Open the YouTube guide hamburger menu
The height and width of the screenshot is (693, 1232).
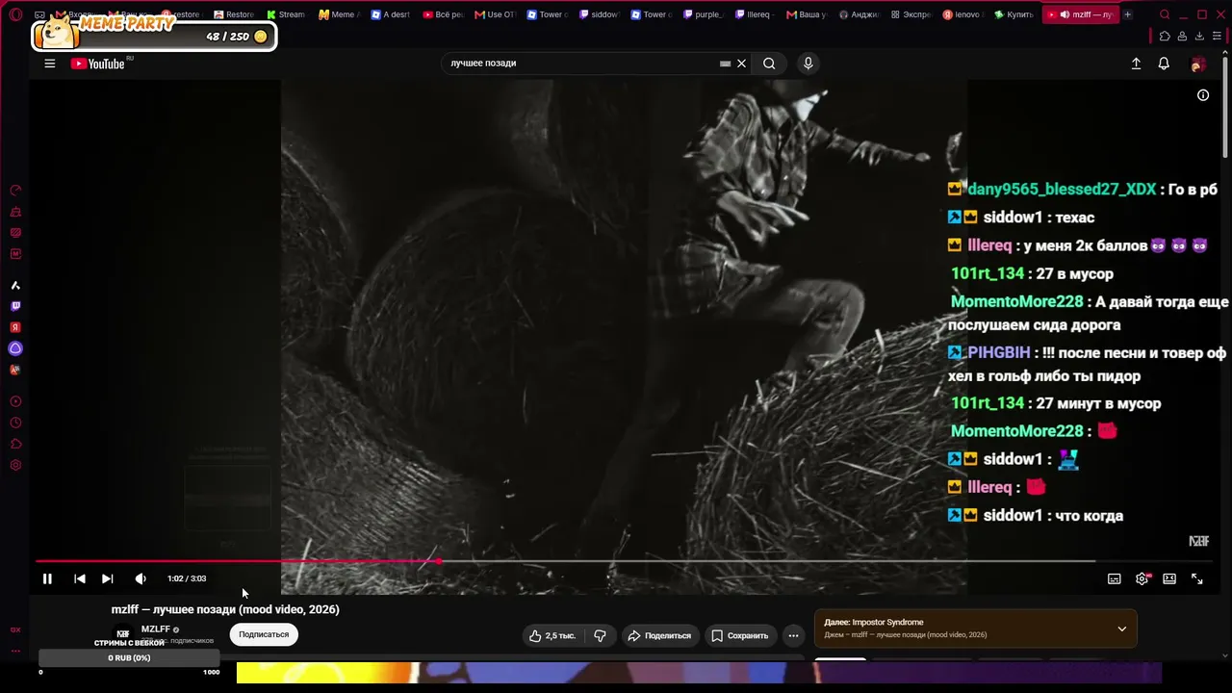50,64
